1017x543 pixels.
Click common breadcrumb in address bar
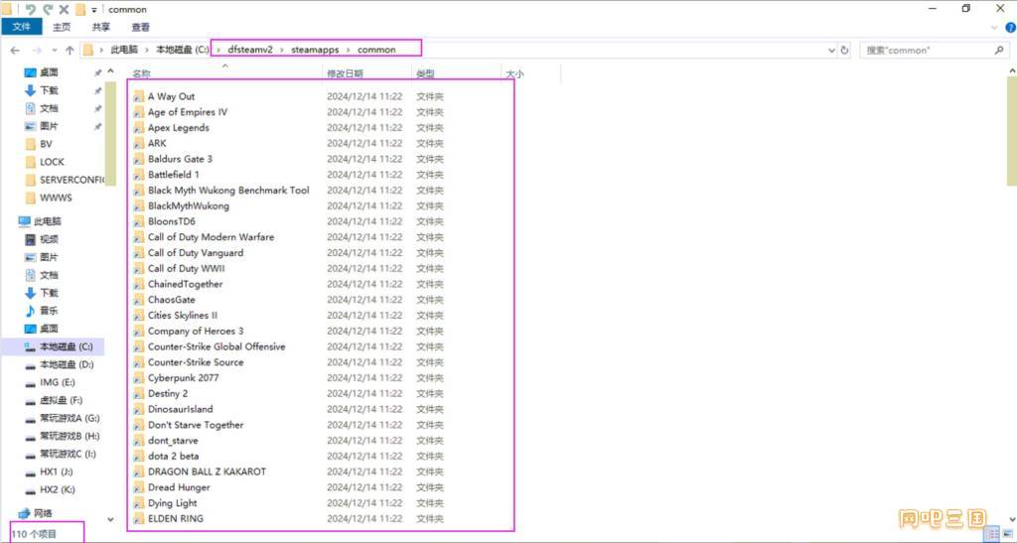click(x=376, y=50)
